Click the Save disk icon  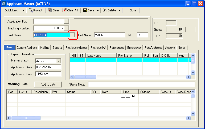click(x=85, y=10)
